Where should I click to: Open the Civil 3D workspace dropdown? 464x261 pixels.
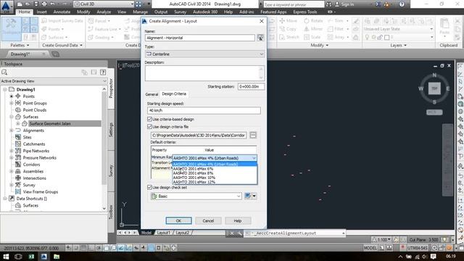(104, 4)
